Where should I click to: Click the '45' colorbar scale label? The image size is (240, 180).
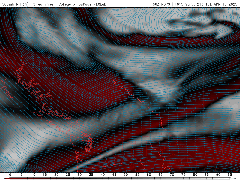[114, 175]
